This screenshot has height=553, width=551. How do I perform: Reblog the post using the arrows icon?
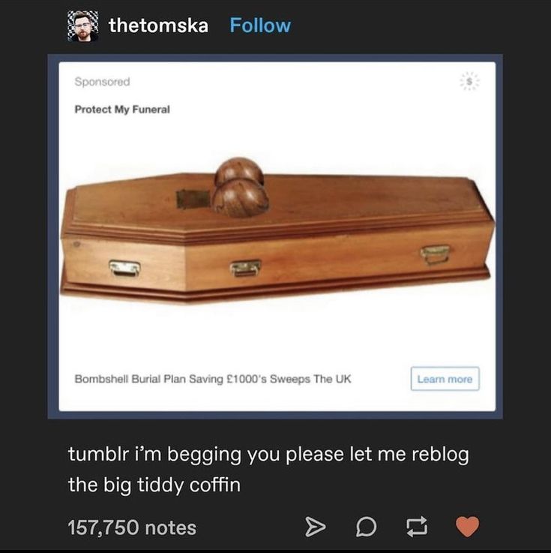[417, 527]
